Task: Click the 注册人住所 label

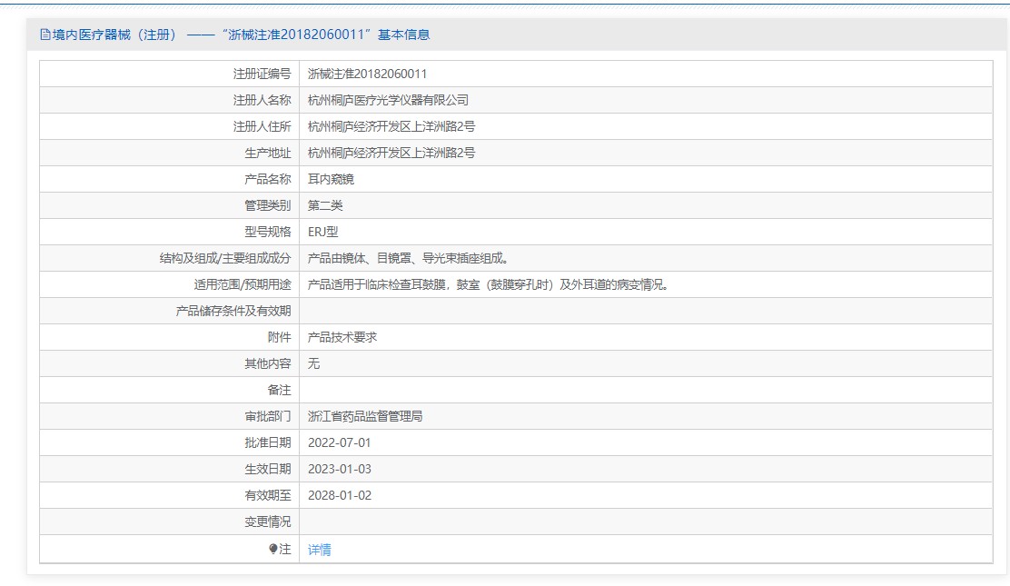Action: click(x=262, y=127)
